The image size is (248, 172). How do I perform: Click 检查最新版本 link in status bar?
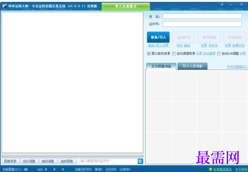(x=223, y=170)
